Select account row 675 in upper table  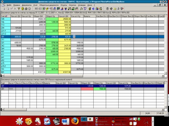(82, 63)
